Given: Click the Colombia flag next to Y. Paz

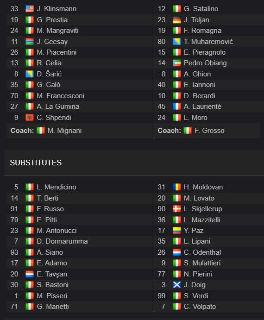Looking at the screenshot, I should click(x=177, y=231).
